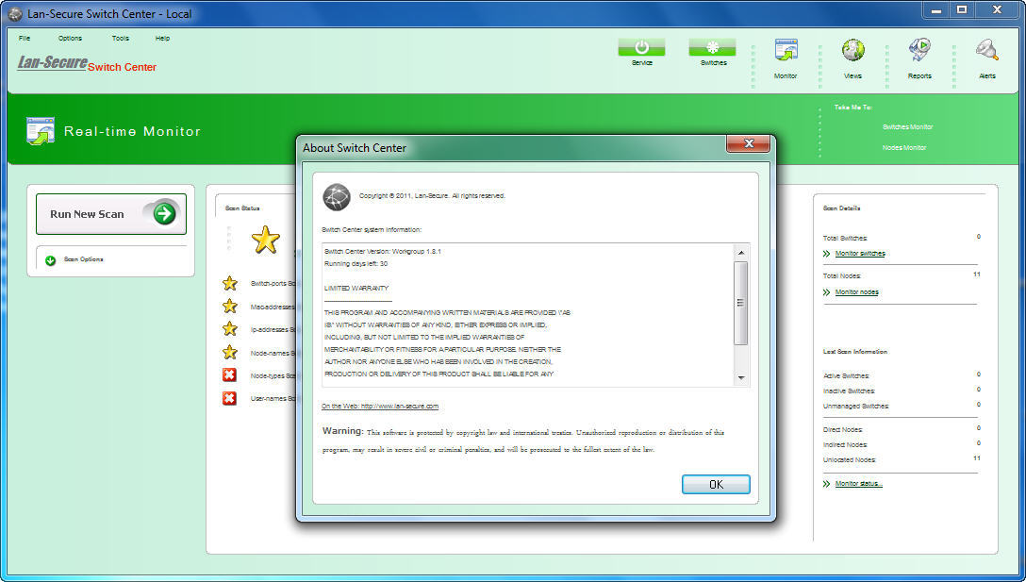The height and width of the screenshot is (582, 1026).
Task: Open the Help menu
Action: 162,38
